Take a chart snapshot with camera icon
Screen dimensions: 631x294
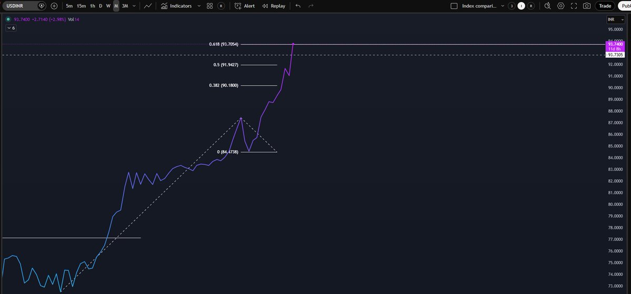(x=587, y=6)
